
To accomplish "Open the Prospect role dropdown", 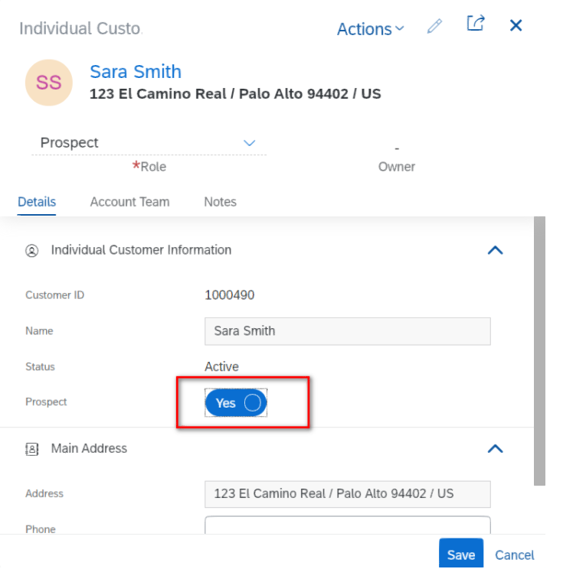I will (149, 143).
